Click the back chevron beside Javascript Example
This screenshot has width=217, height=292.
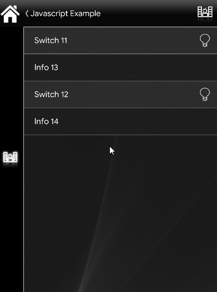click(27, 13)
